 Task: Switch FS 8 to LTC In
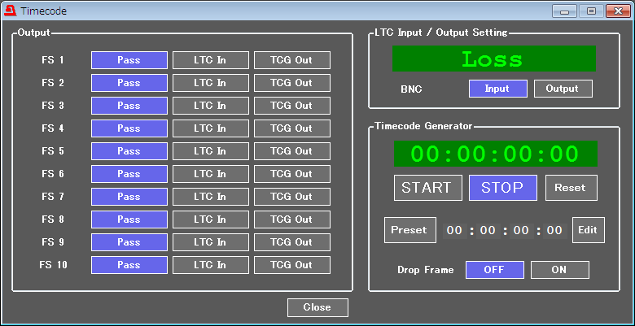[210, 220]
